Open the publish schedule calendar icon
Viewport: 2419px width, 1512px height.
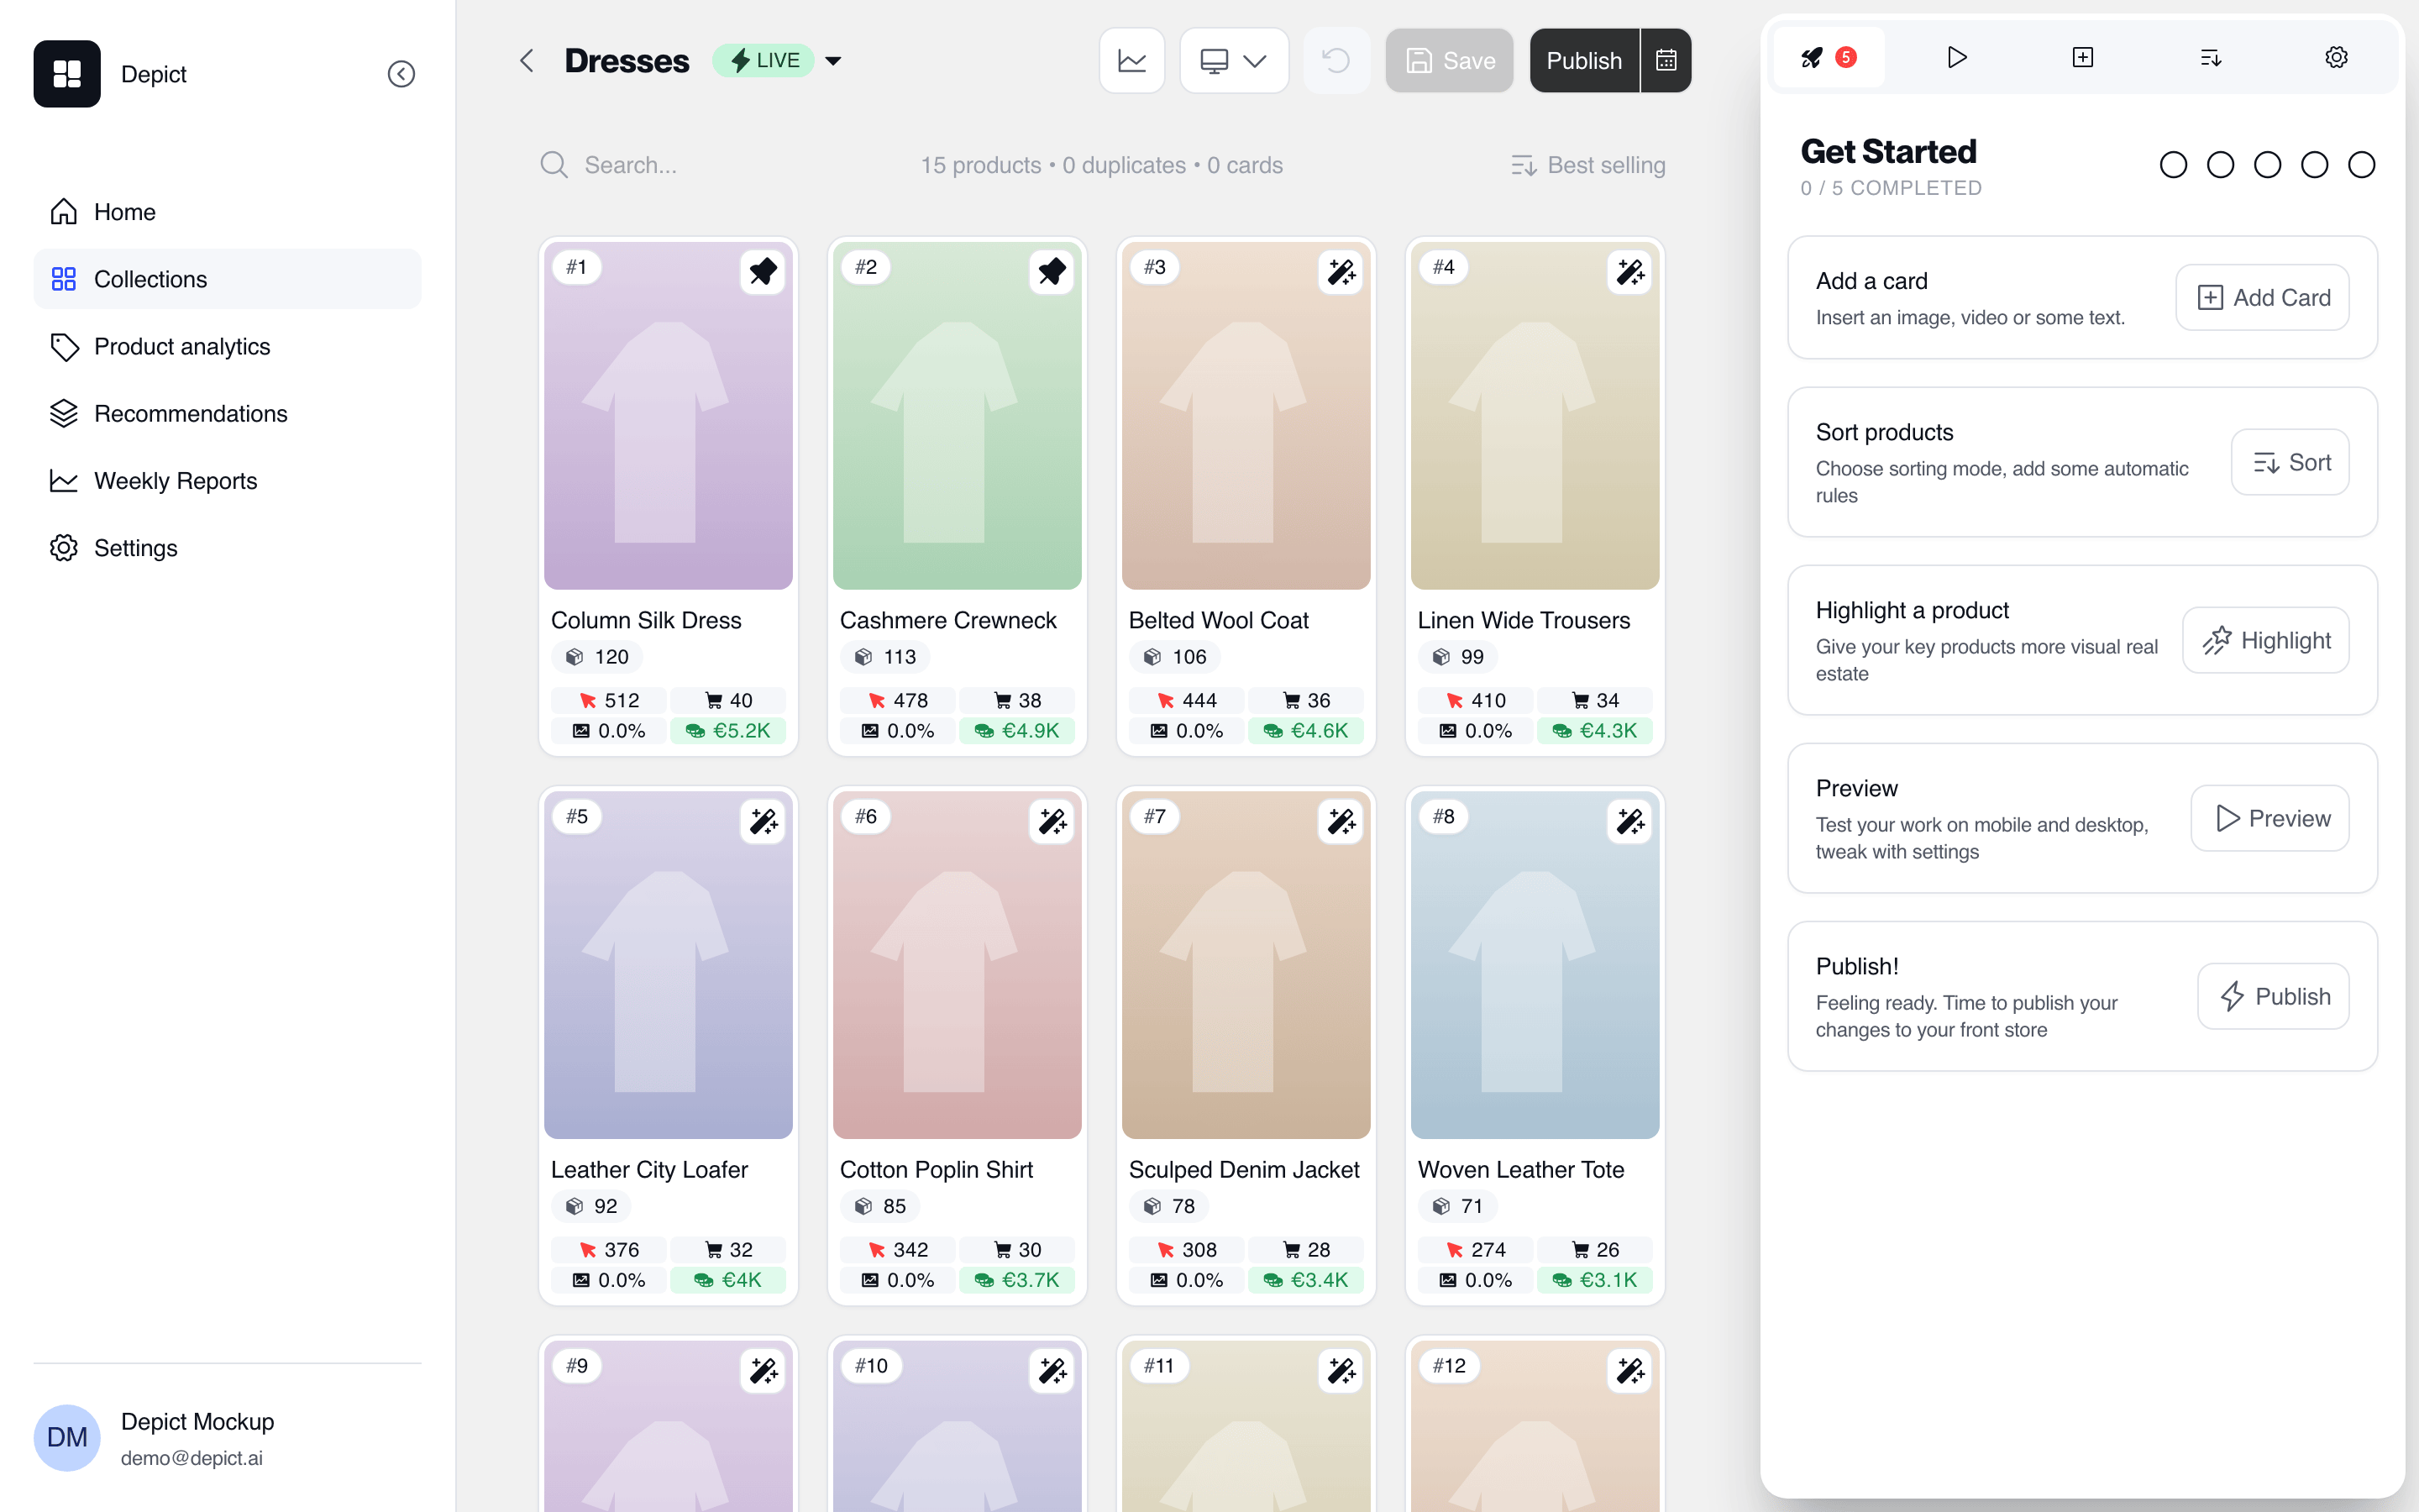point(1666,61)
